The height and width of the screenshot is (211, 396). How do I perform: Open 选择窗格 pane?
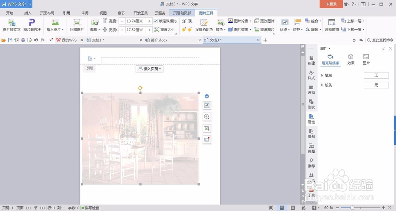(331, 25)
